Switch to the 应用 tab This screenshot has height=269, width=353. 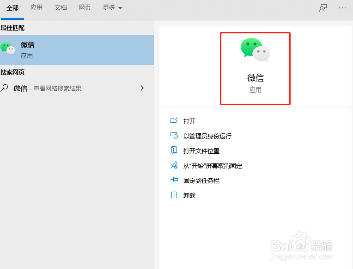36,8
